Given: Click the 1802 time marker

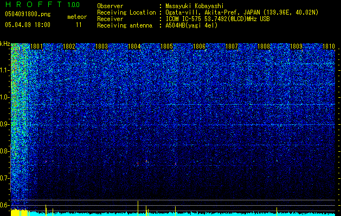Looking at the screenshot, I should (69, 46).
